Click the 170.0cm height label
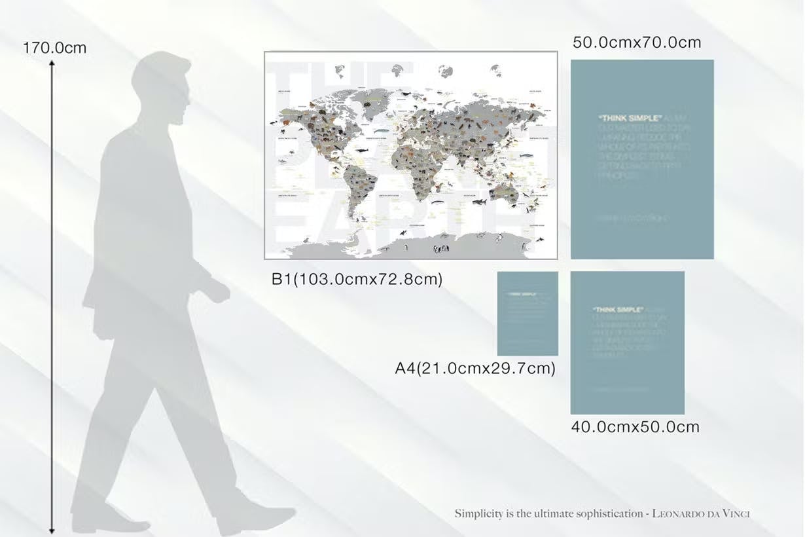Viewport: 805px width, 537px height. (x=54, y=48)
